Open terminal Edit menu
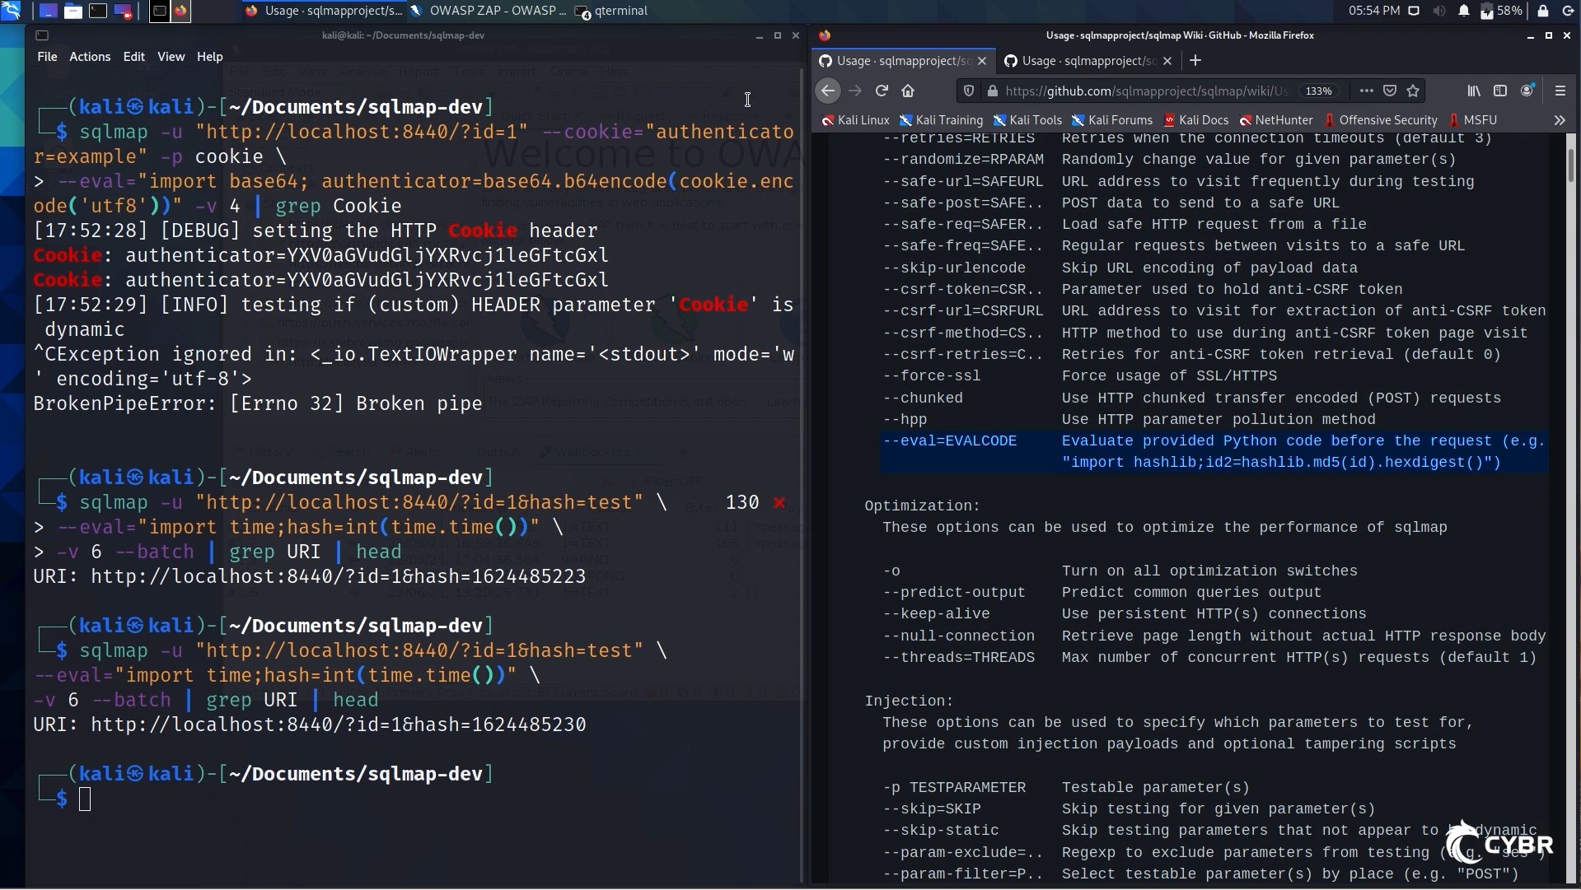The height and width of the screenshot is (890, 1581). (133, 57)
